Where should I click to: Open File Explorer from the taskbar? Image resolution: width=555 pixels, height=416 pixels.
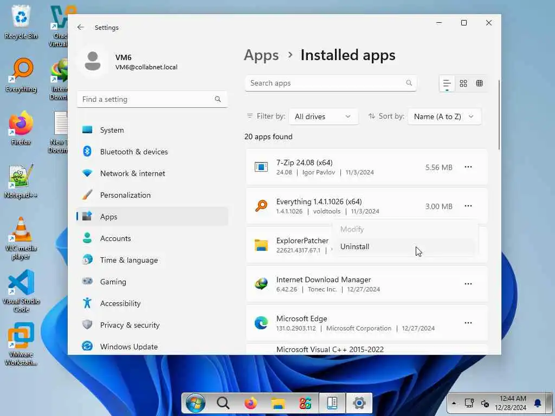pos(278,403)
